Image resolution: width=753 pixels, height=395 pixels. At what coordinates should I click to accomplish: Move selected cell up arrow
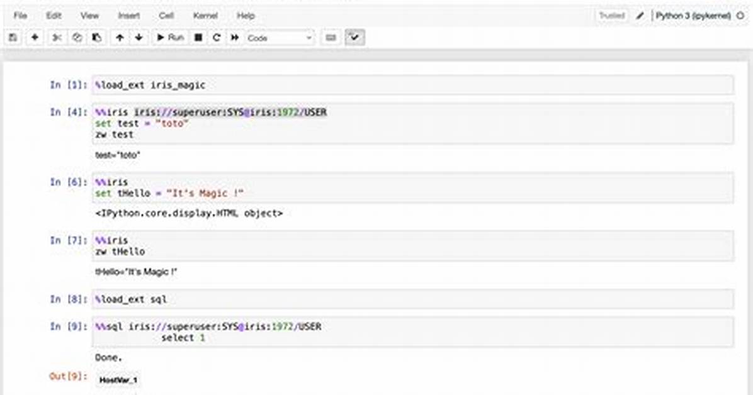[x=120, y=38]
